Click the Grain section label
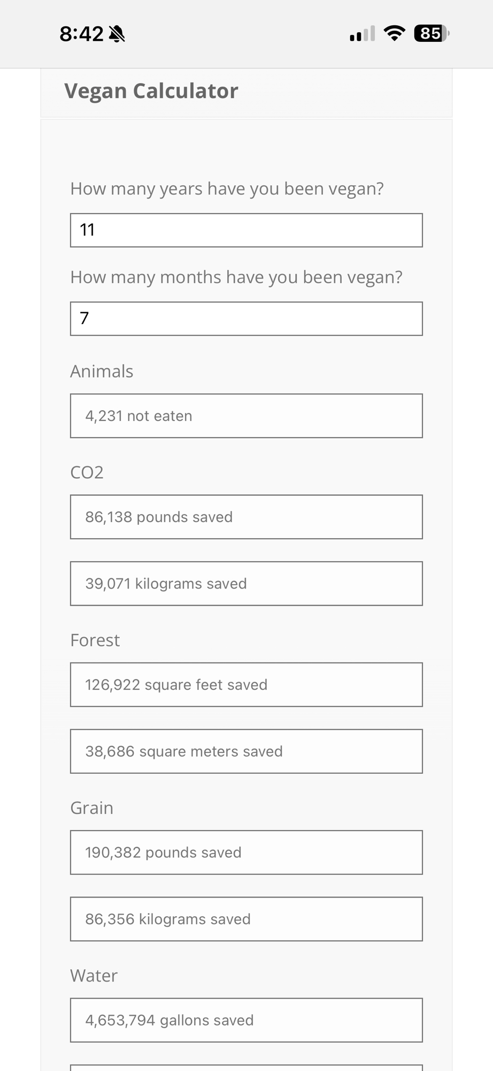The width and height of the screenshot is (493, 1071). [92, 808]
